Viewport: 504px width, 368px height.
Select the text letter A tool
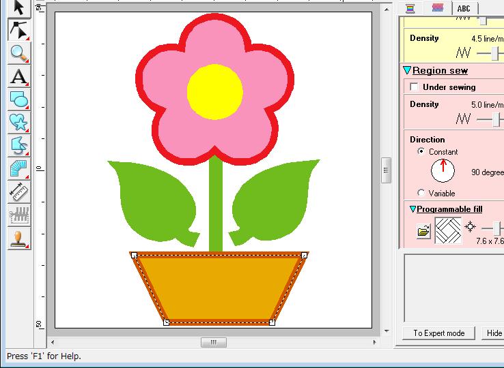19,76
